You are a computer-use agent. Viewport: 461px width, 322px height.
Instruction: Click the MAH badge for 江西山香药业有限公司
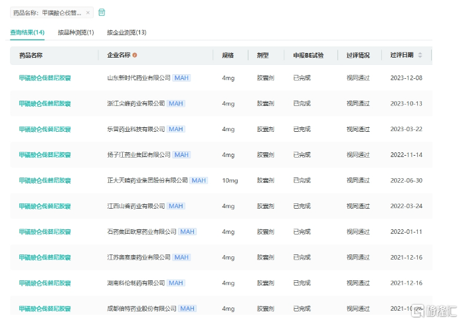point(176,206)
